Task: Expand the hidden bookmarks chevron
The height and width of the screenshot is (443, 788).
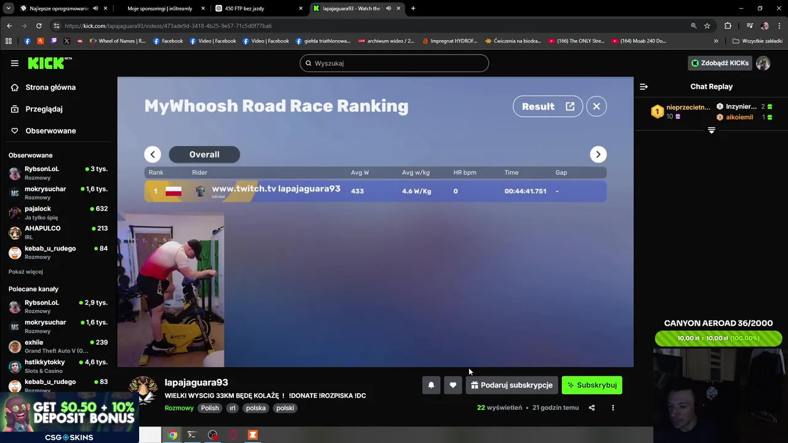Action: point(716,41)
